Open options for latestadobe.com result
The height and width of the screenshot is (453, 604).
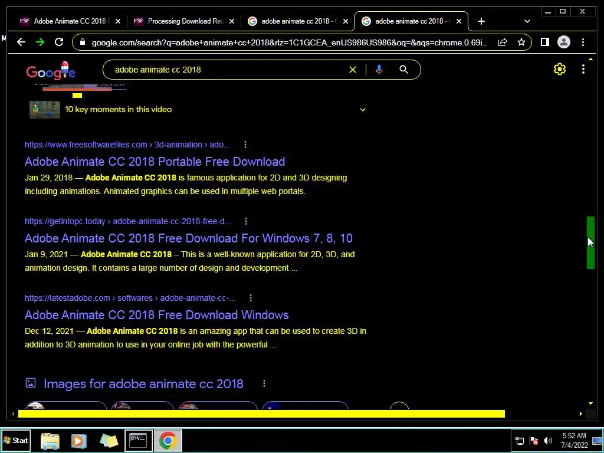250,298
